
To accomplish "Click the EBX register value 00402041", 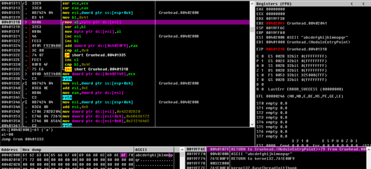I will pyautogui.click(x=275, y=23).
